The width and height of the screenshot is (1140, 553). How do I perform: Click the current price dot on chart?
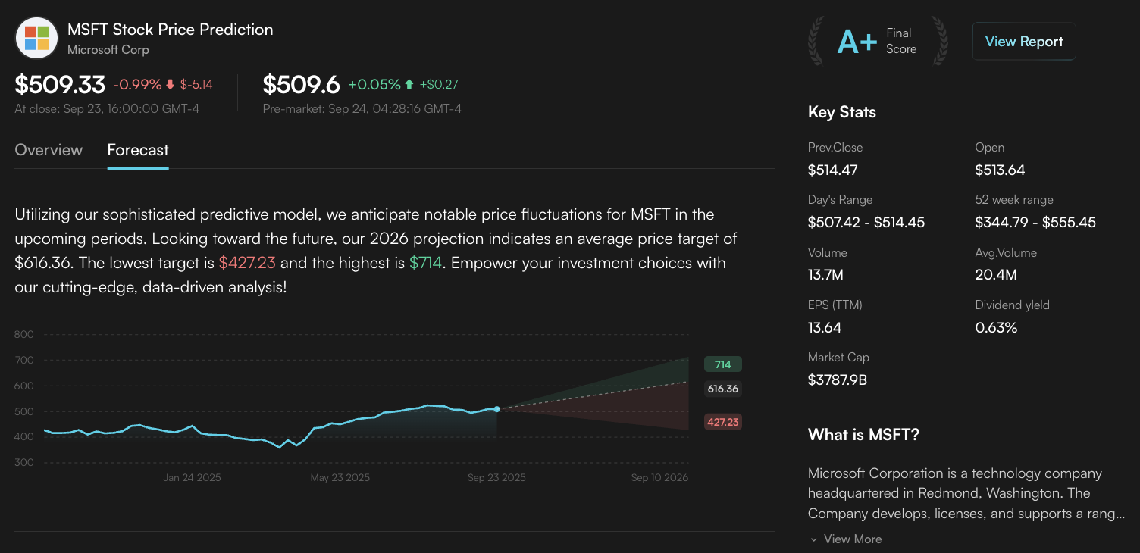click(496, 409)
